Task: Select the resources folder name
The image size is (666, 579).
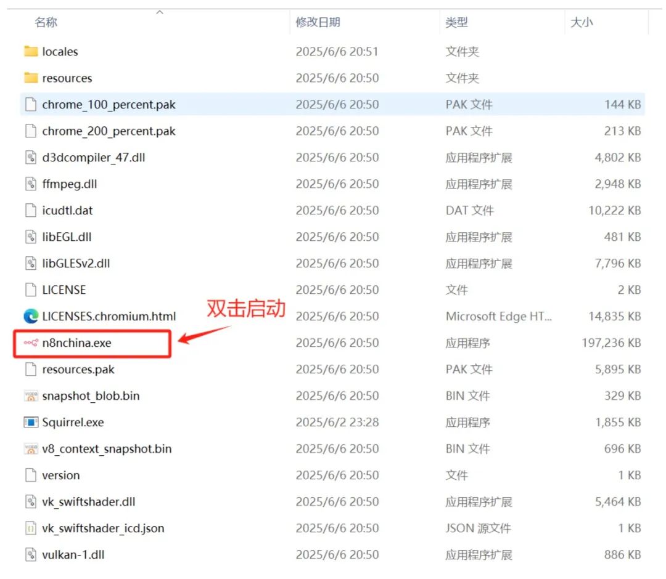Action: (67, 78)
